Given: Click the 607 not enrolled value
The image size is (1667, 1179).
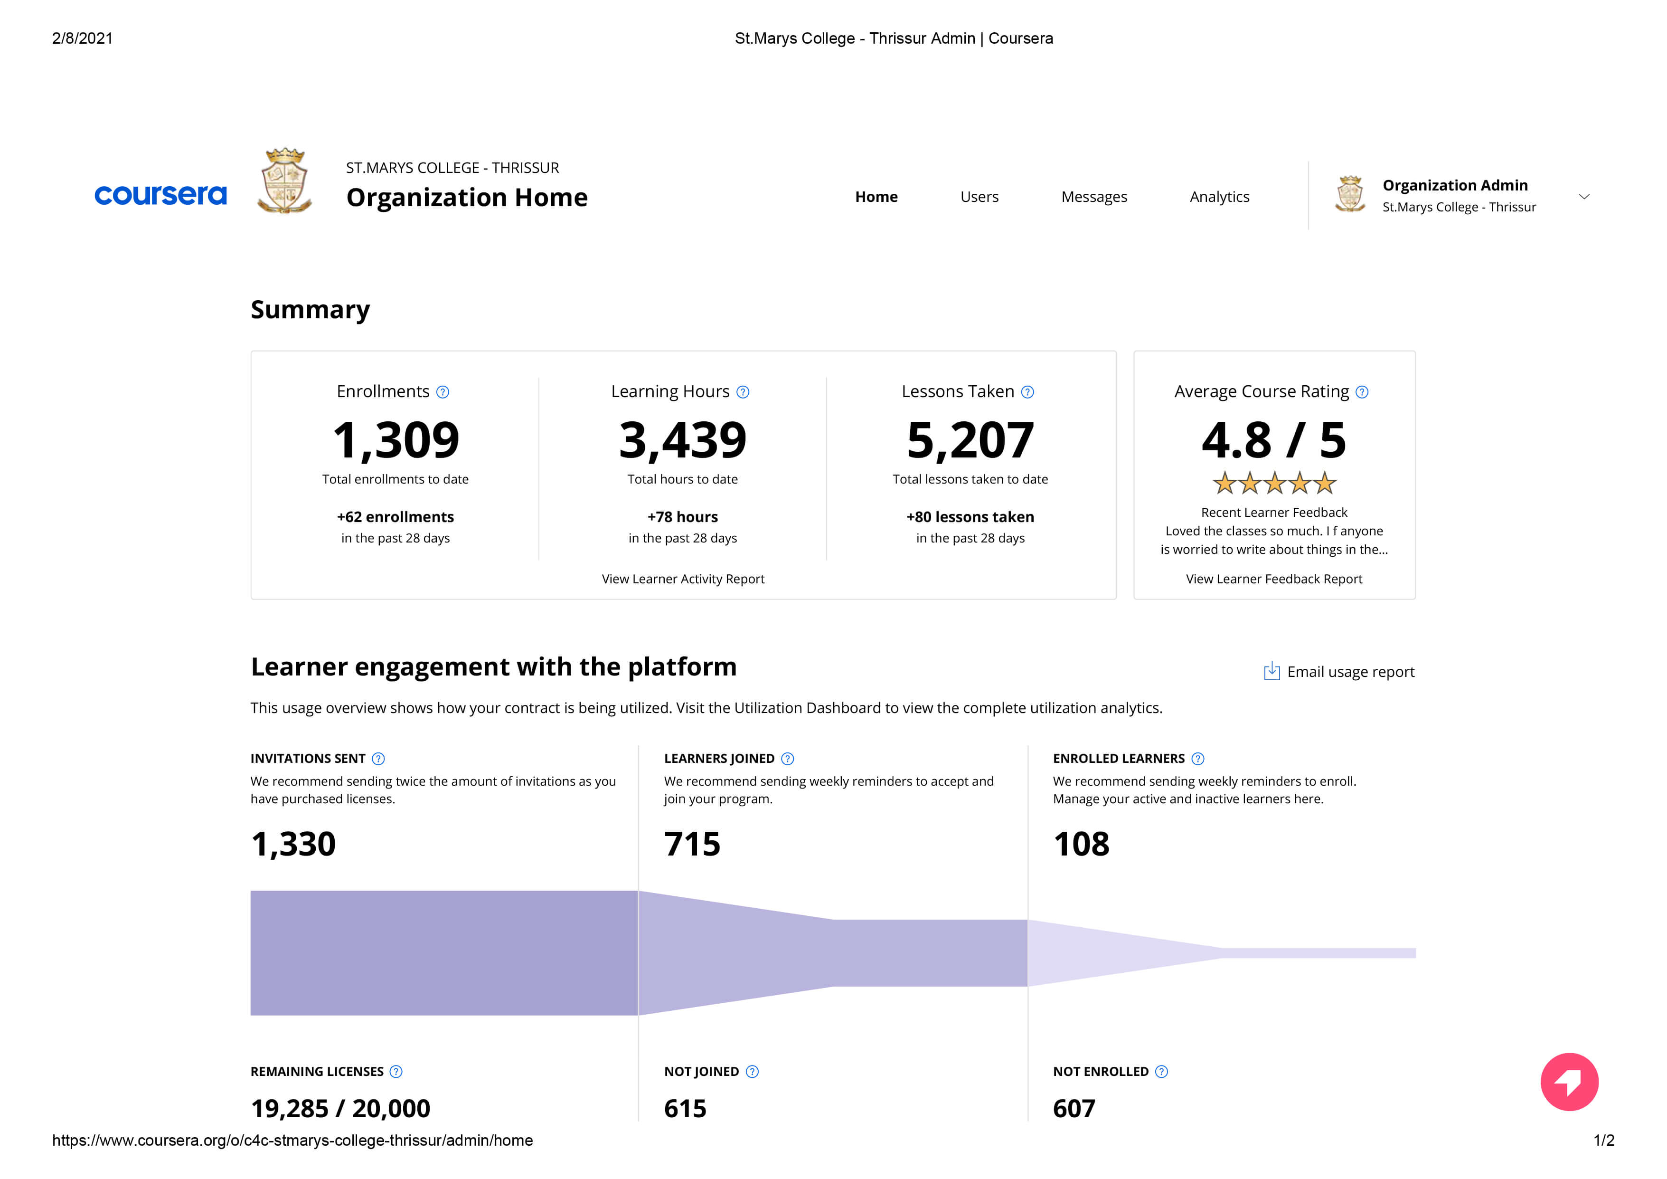Looking at the screenshot, I should pyautogui.click(x=1074, y=1109).
